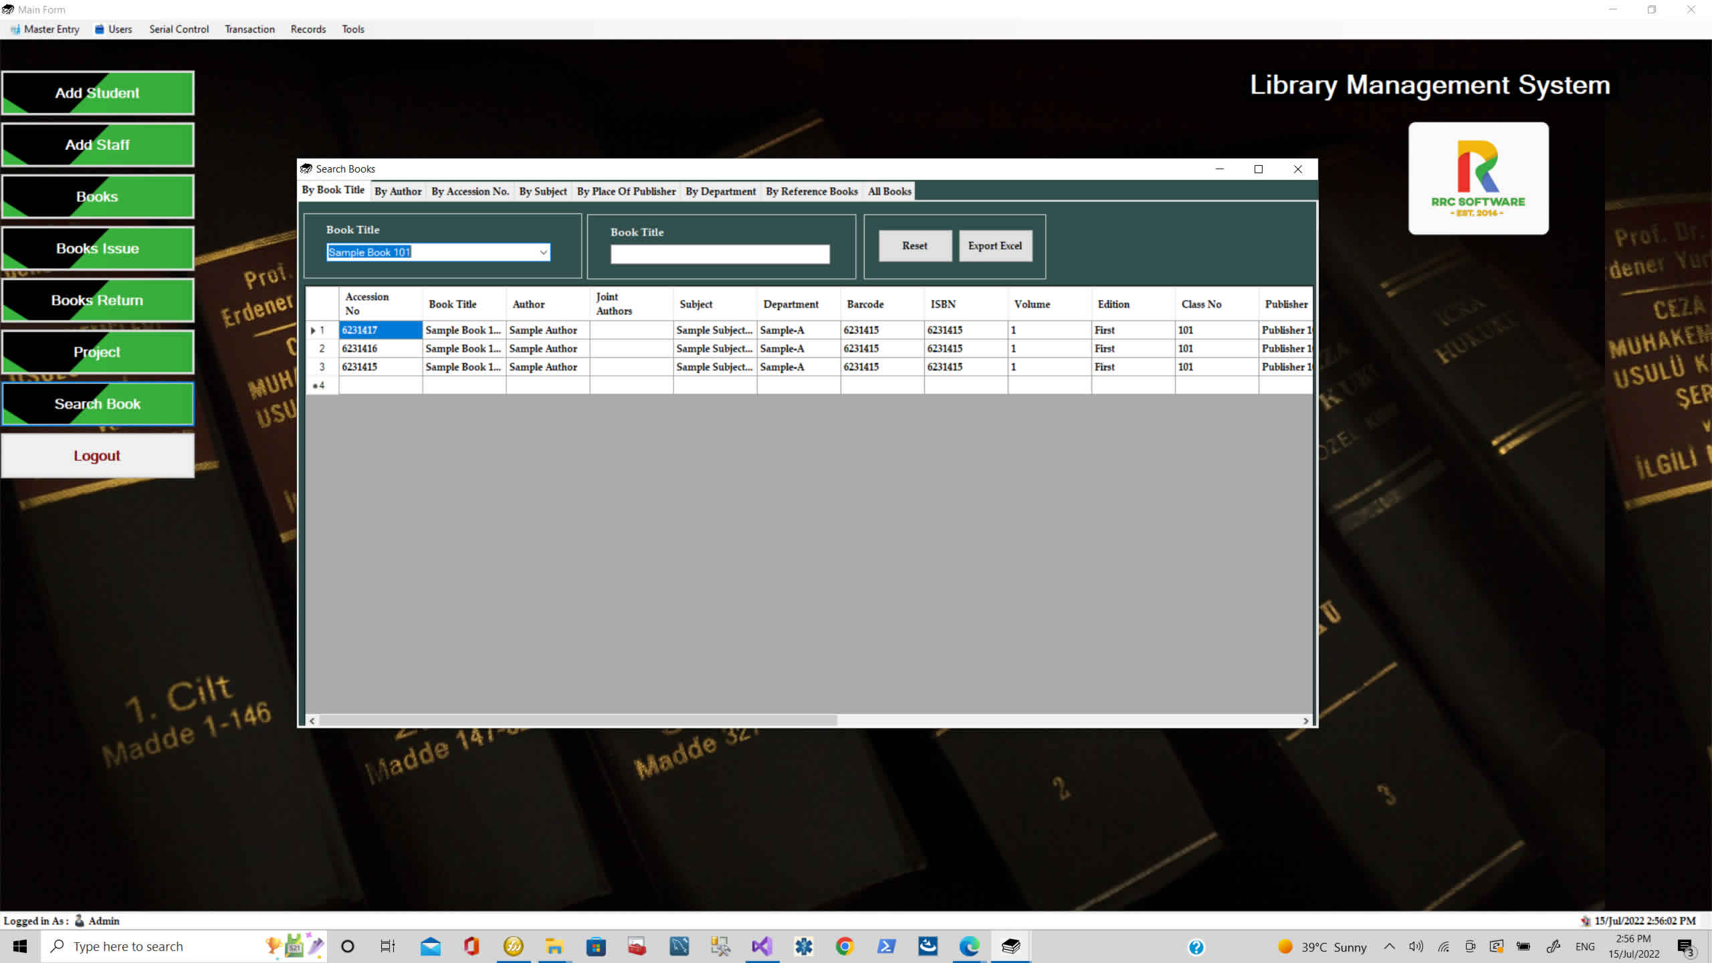Open the Transaction menu
The width and height of the screenshot is (1712, 963).
tap(249, 29)
